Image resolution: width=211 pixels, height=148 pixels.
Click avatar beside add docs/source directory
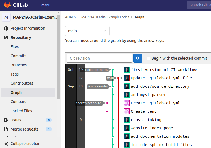(x=127, y=86)
